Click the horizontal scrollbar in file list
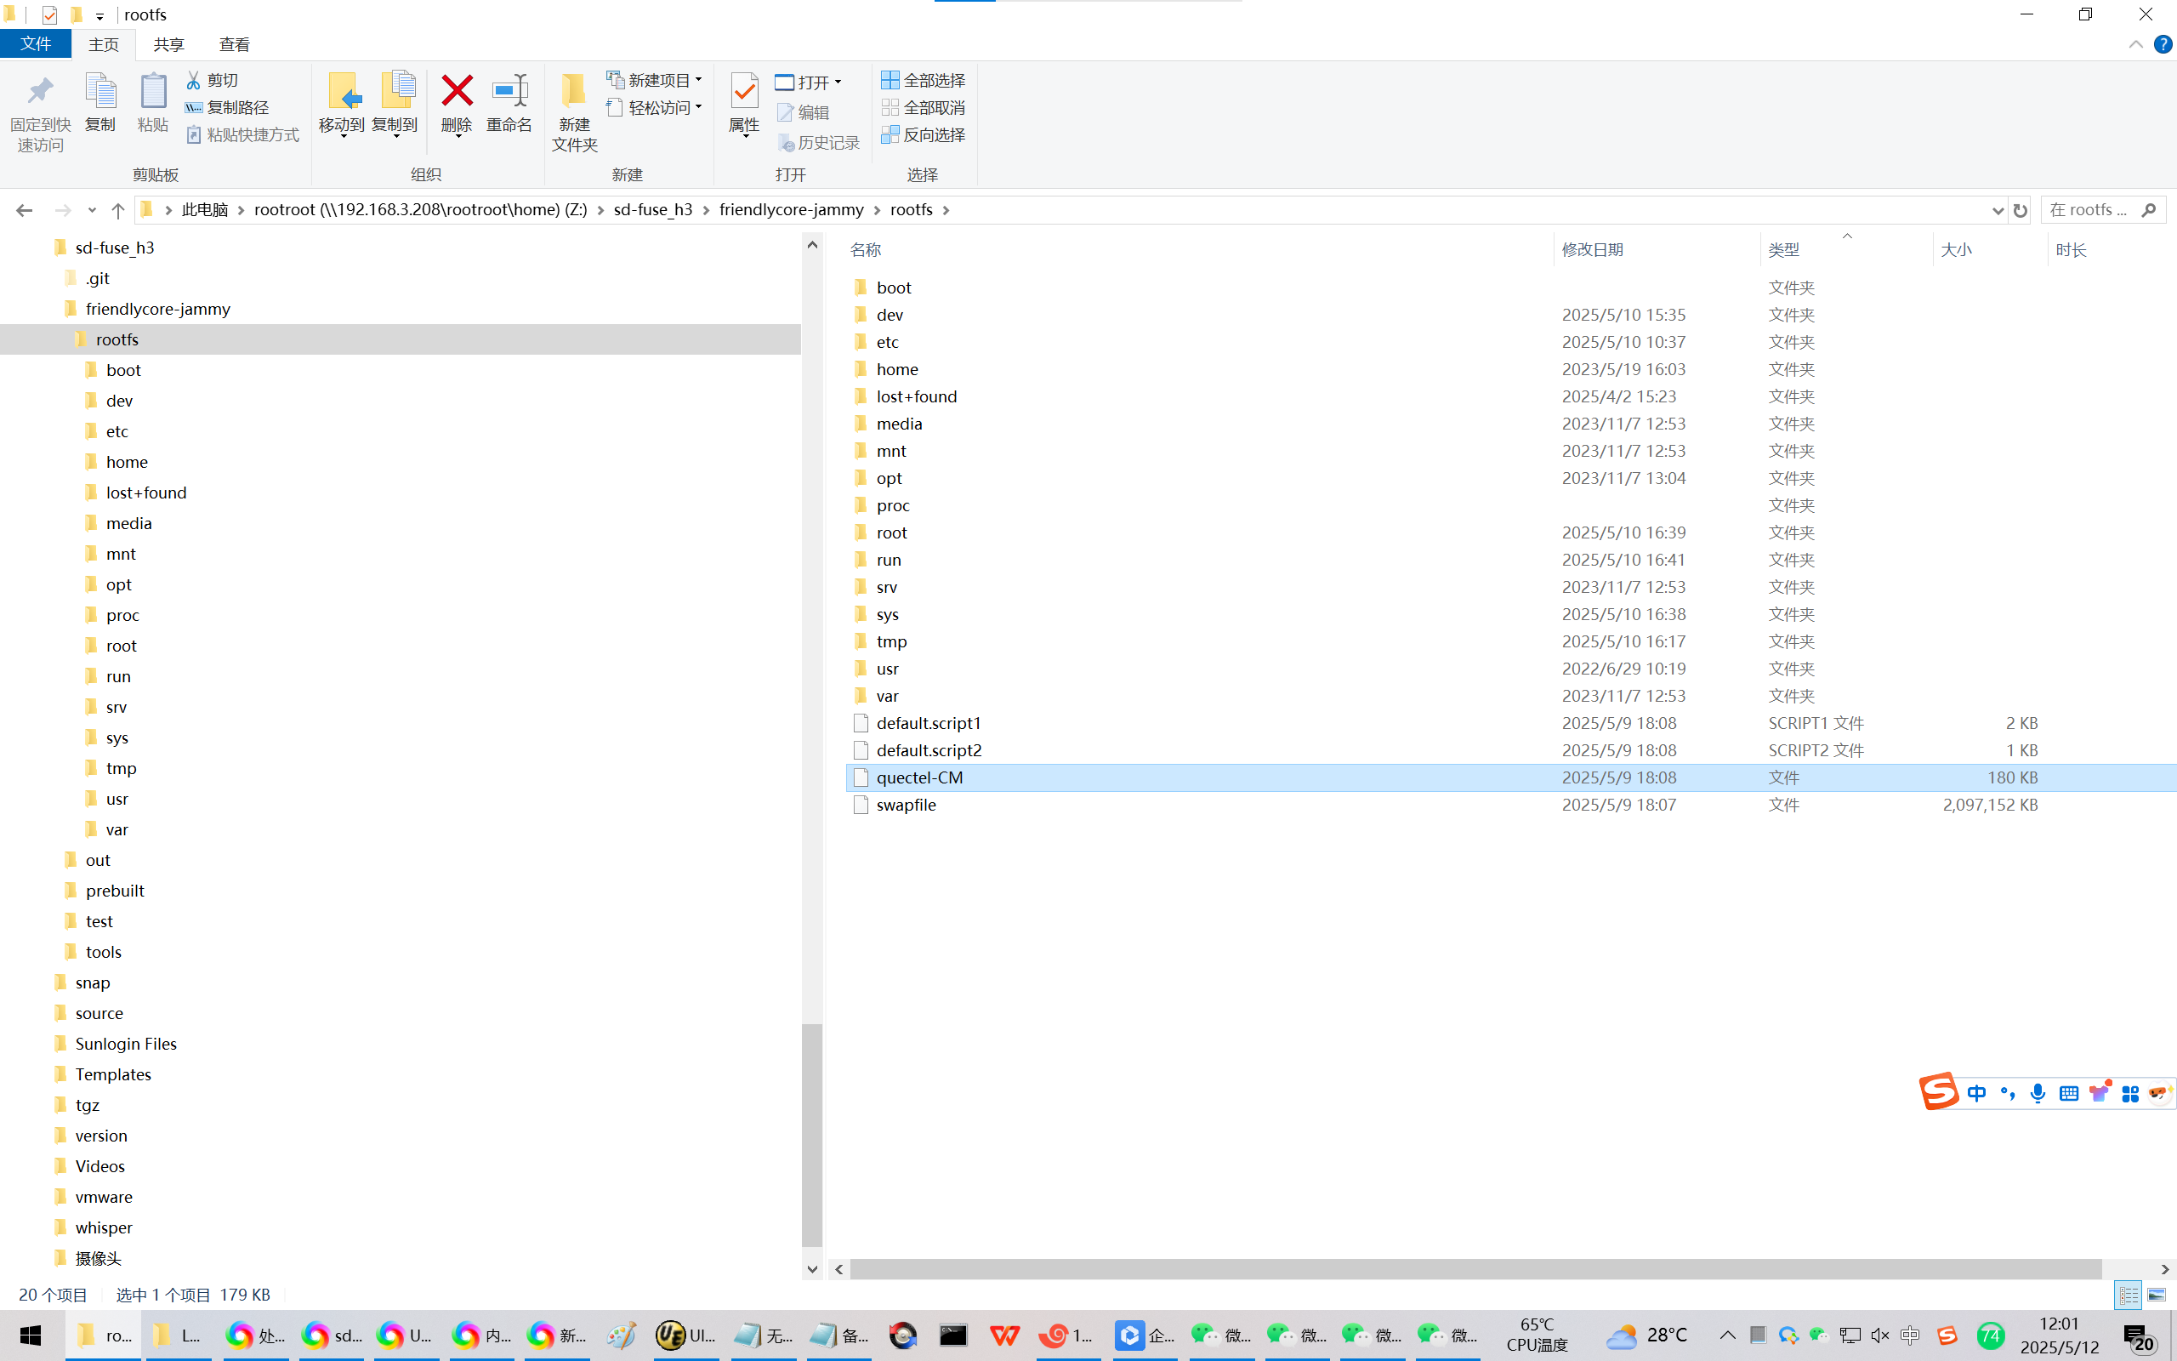The width and height of the screenshot is (2177, 1361). [x=1475, y=1269]
